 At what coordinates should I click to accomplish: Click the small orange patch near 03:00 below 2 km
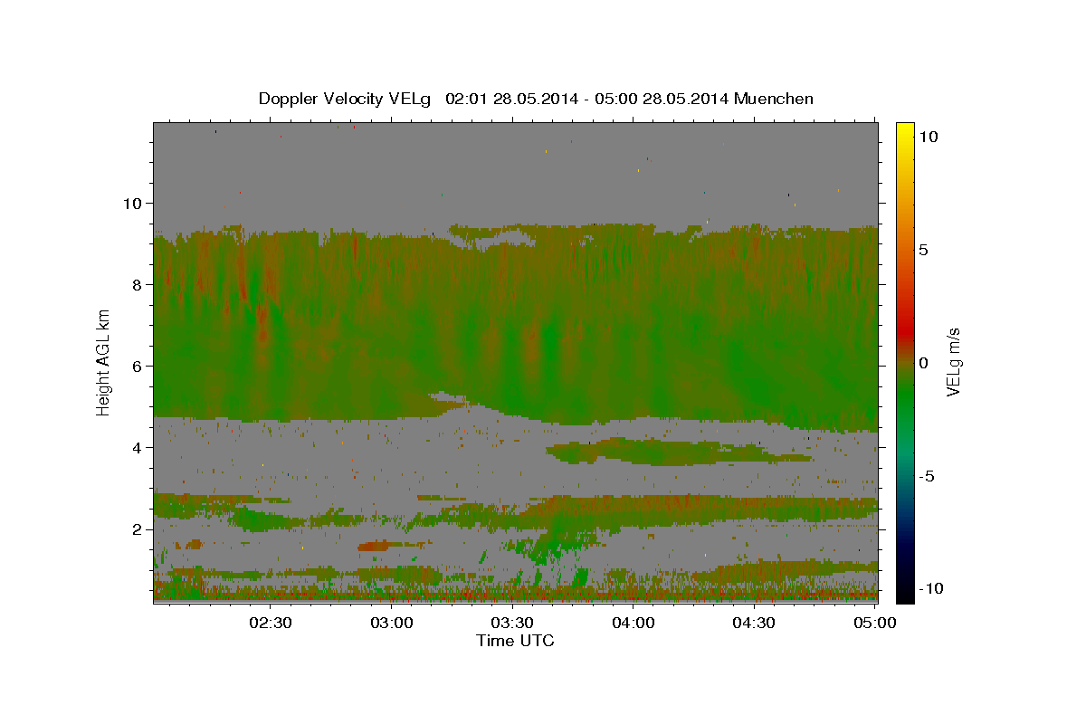(373, 546)
